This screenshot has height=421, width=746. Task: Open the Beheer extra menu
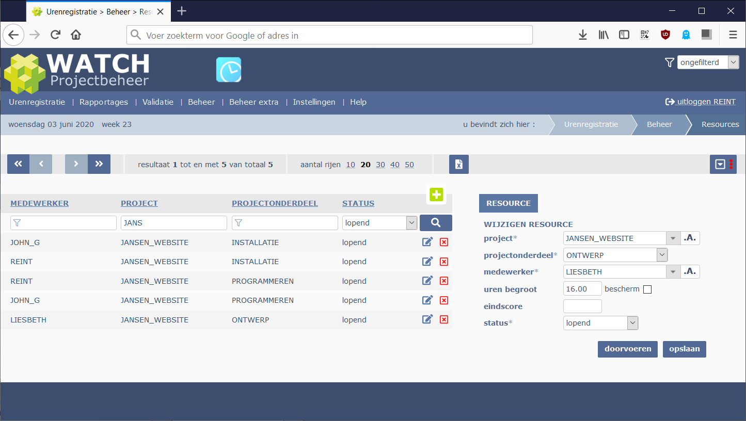[254, 102]
